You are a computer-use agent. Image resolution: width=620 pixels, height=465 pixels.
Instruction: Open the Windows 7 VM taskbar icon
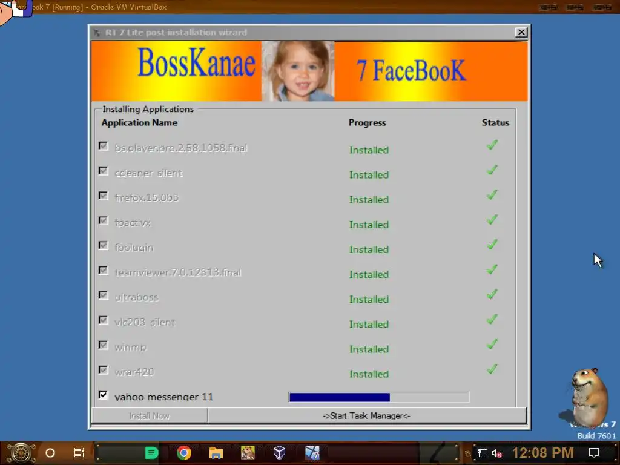click(312, 453)
